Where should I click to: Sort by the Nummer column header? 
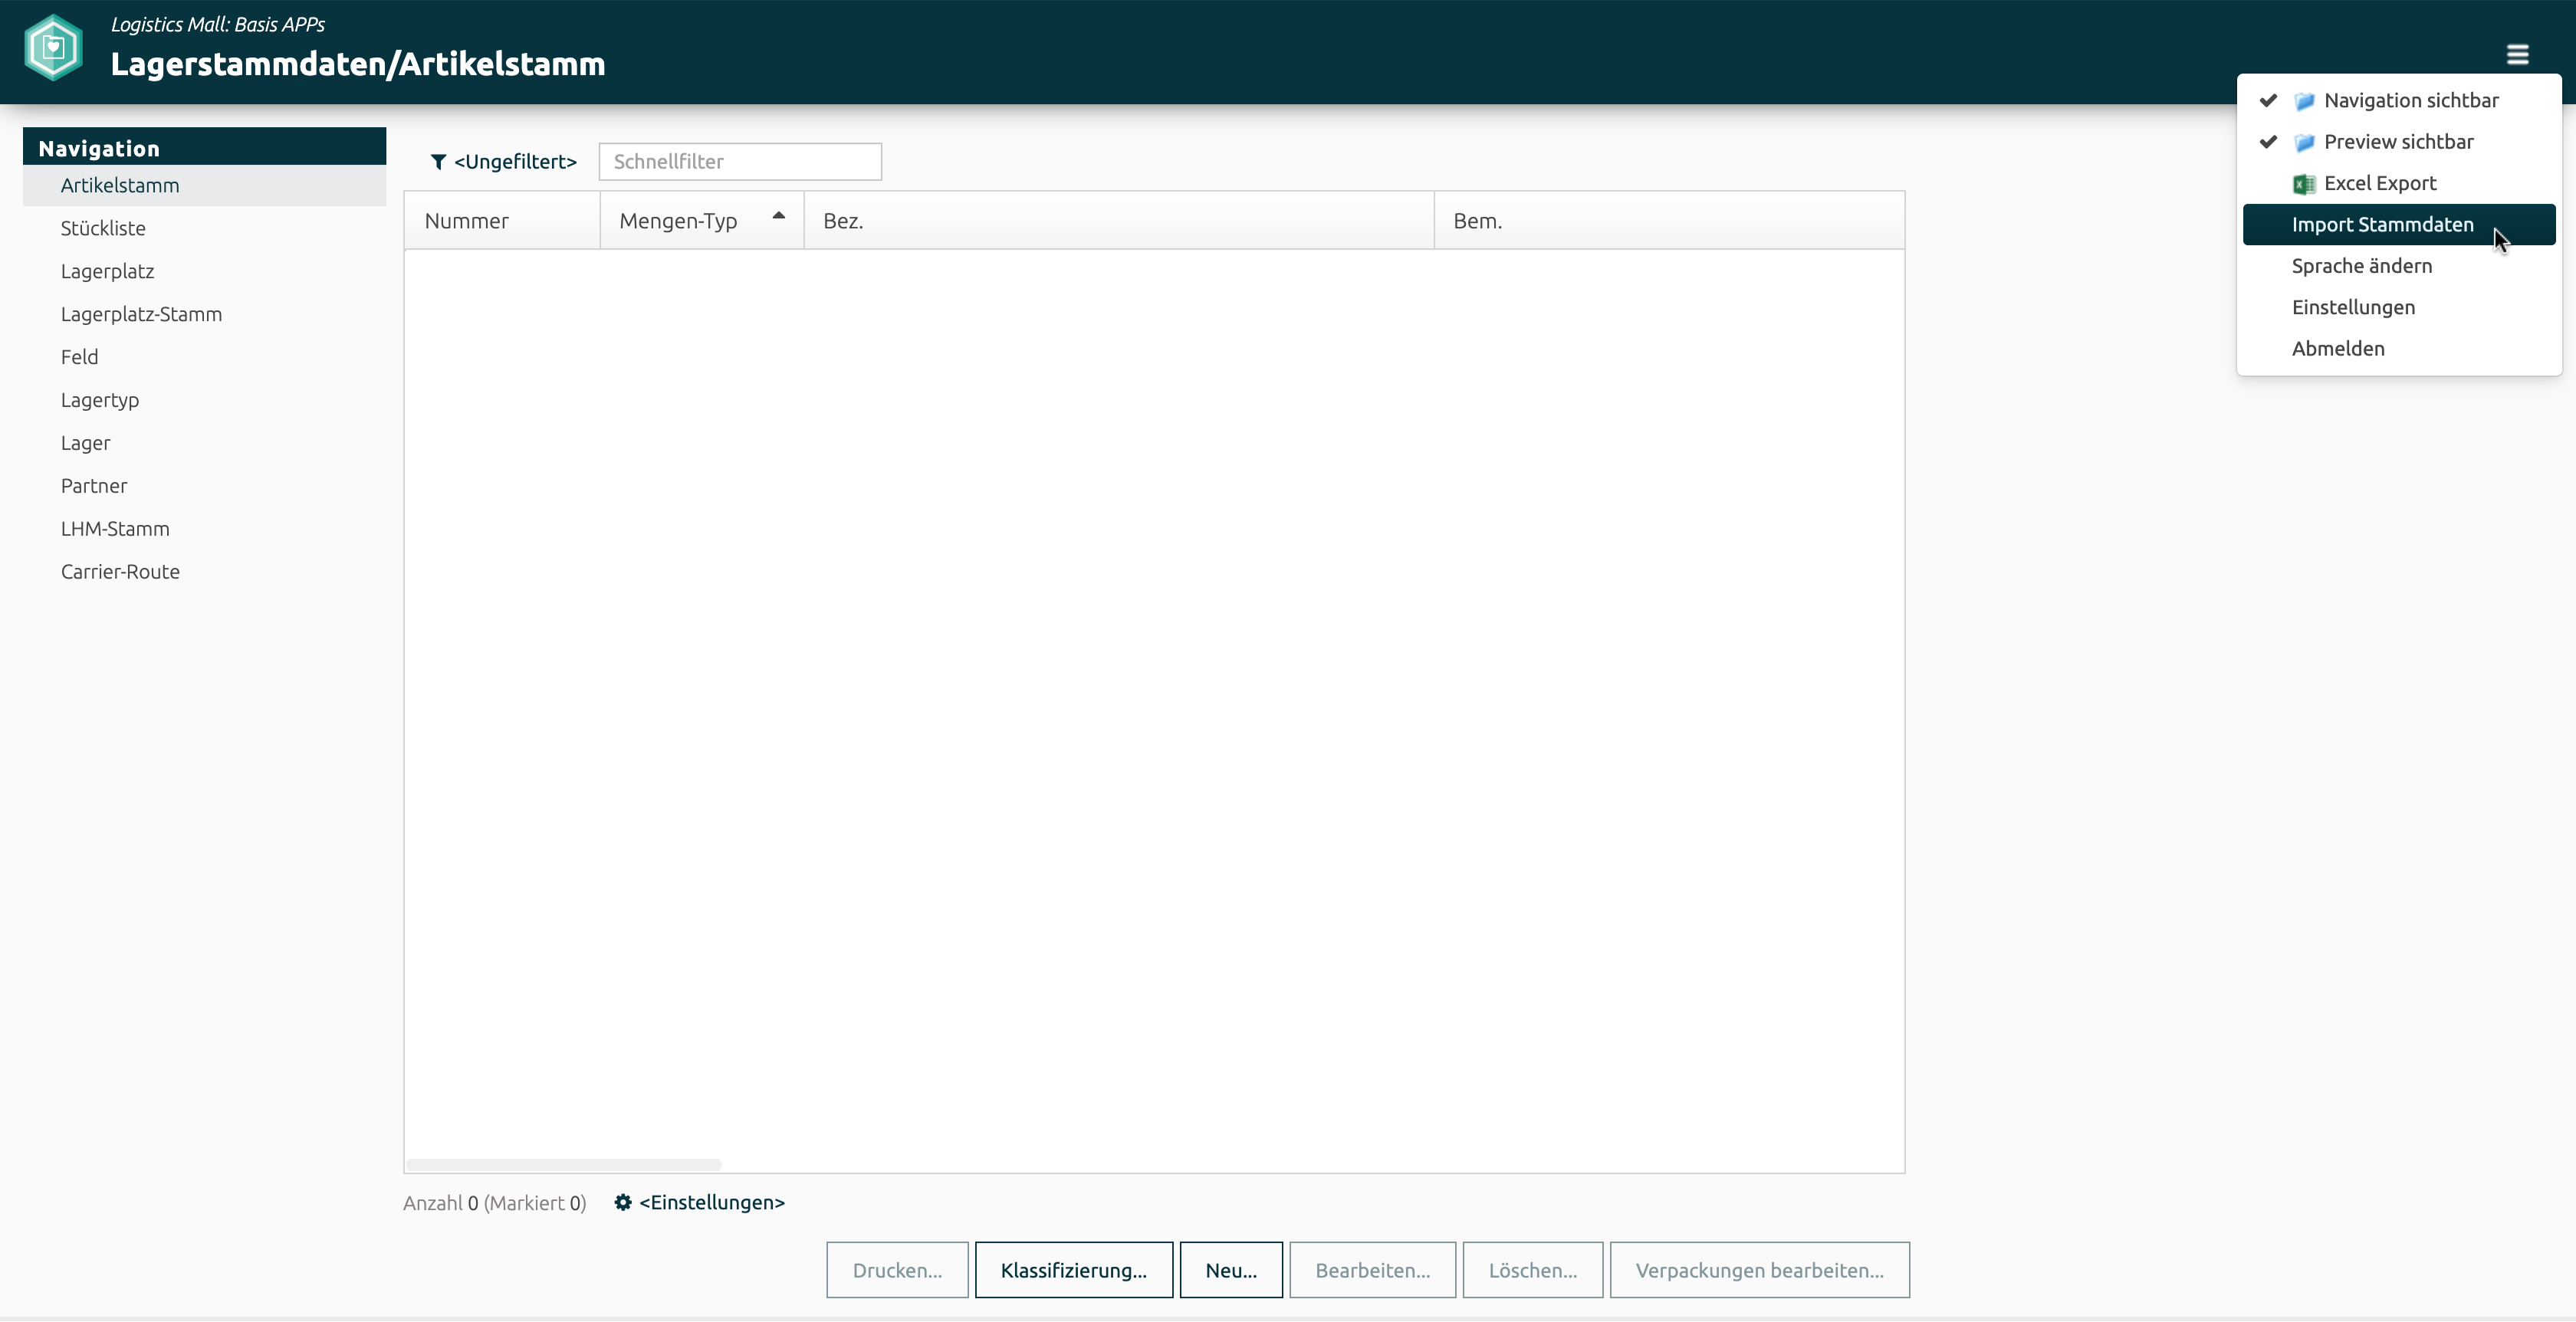point(466,221)
